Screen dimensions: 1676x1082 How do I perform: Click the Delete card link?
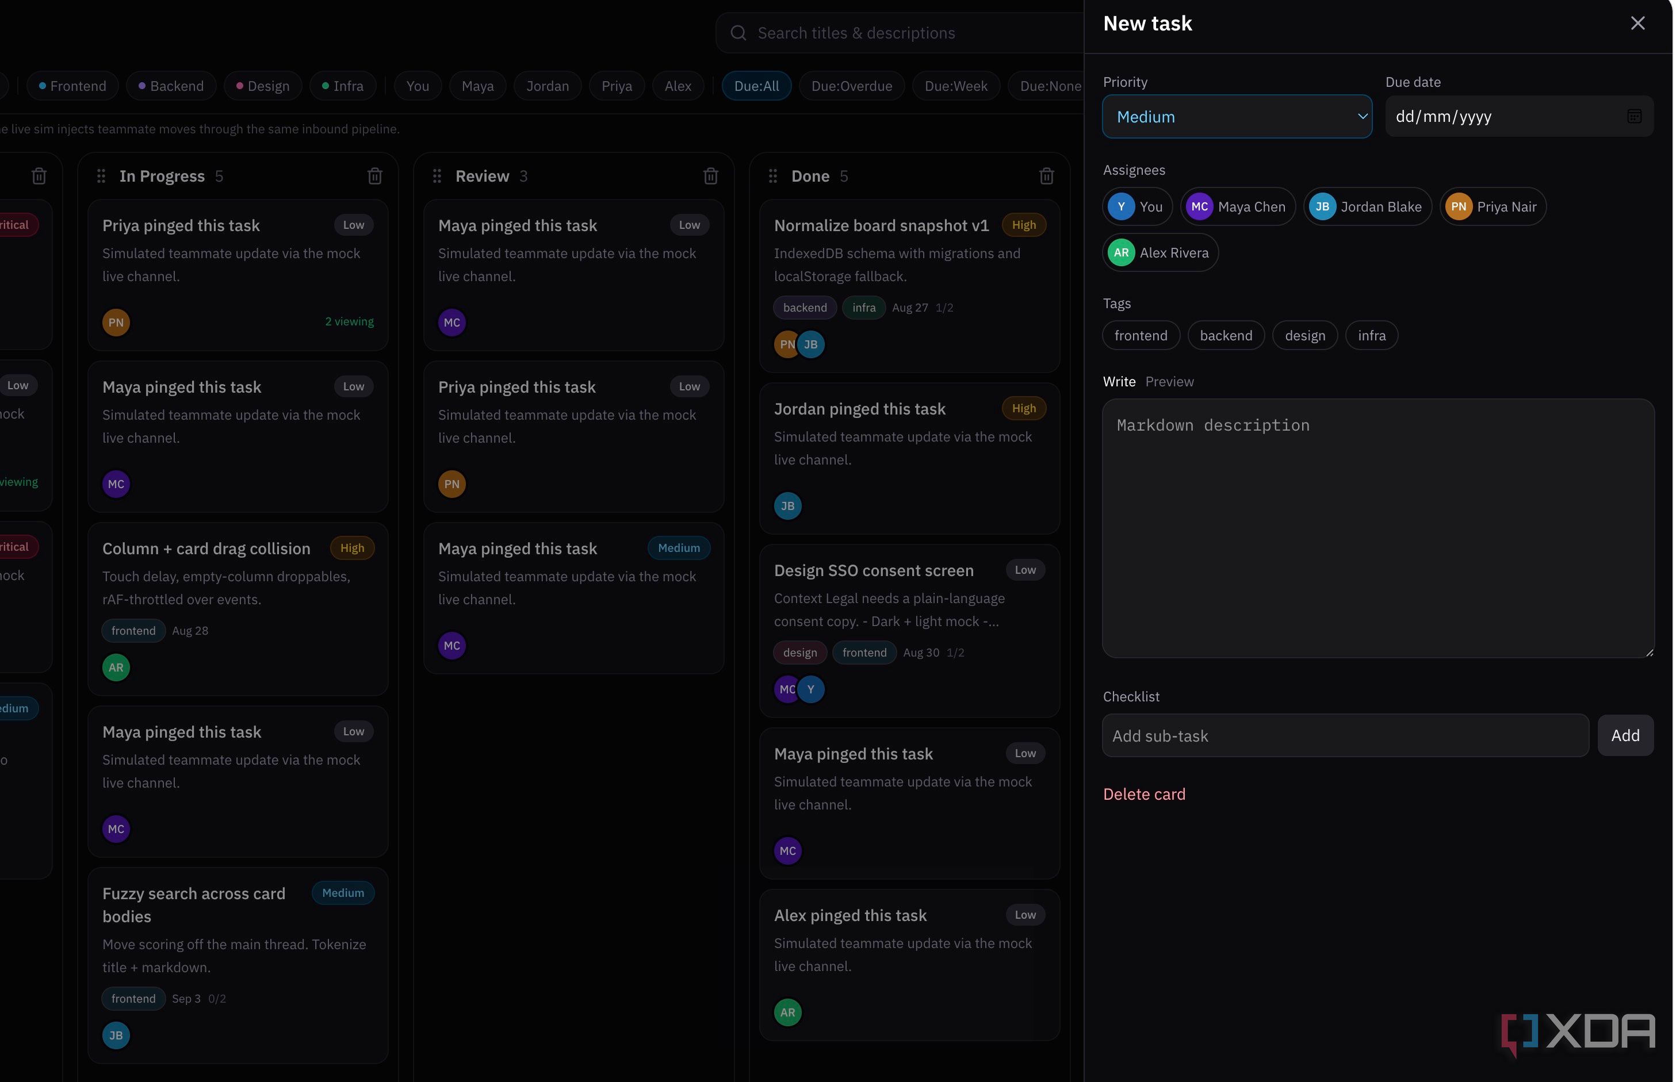1143,794
